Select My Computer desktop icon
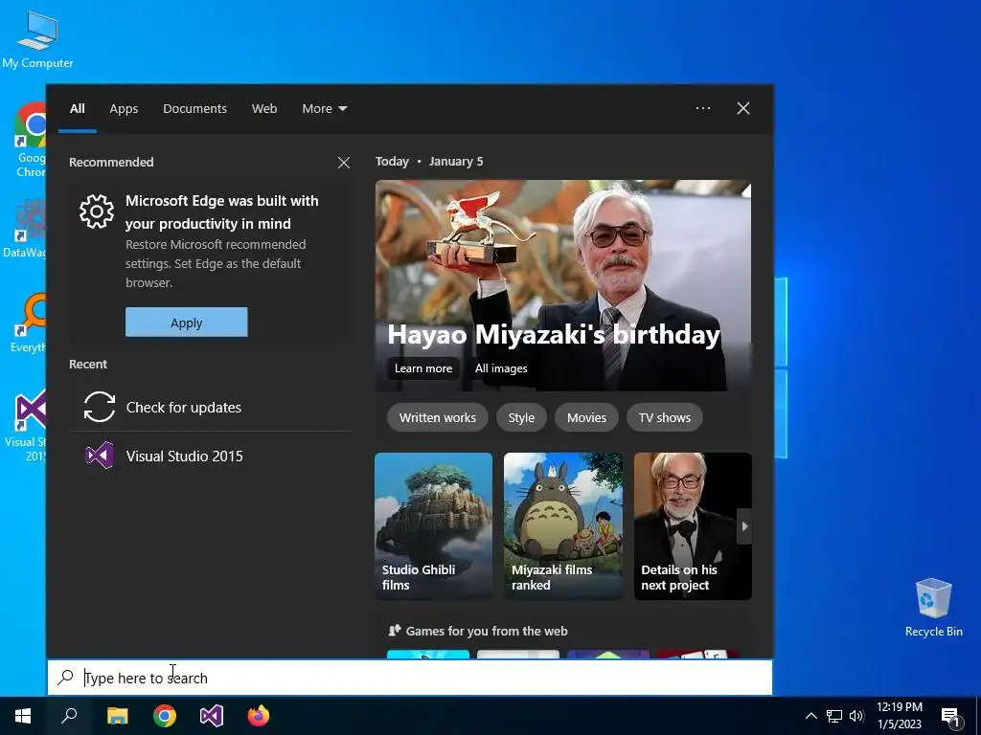This screenshot has height=735, width=981. tap(37, 40)
